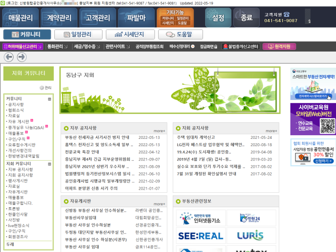Image resolution: width=336 pixels, height=252 pixels.
Task: Expand the 세금/영수증 dropdown
Action: 87,46
